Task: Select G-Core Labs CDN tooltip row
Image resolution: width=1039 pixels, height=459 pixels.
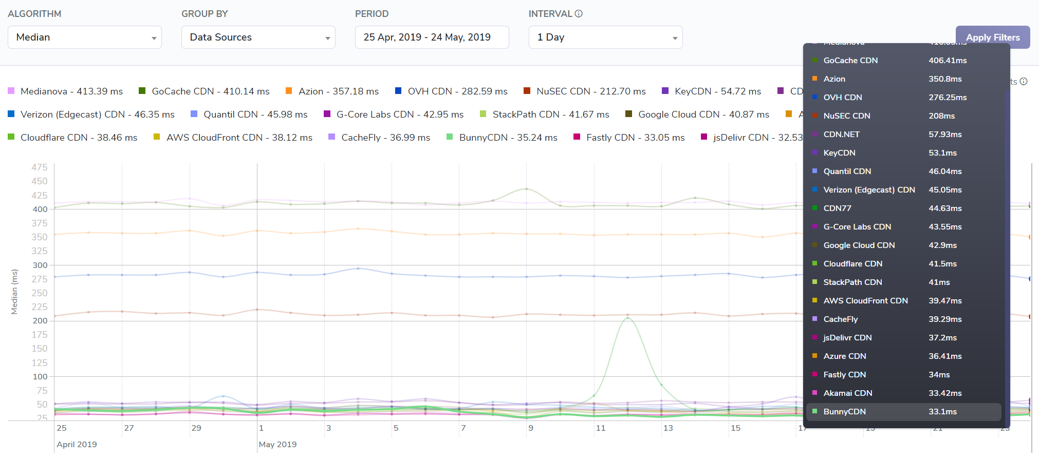Action: 904,227
